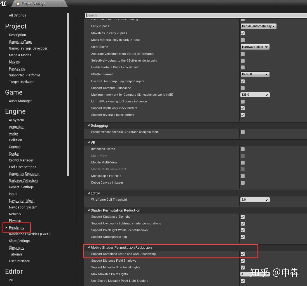Disable Support Atmospheric Fog
Screen dimensions: 307x286
(242, 237)
